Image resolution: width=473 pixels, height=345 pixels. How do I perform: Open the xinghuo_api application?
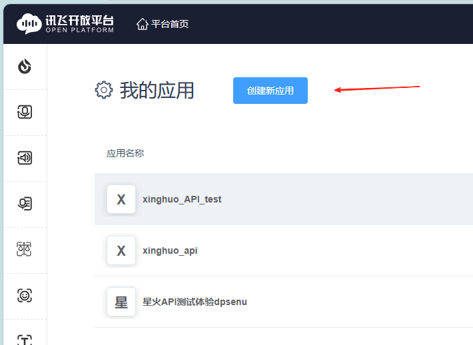click(x=170, y=250)
